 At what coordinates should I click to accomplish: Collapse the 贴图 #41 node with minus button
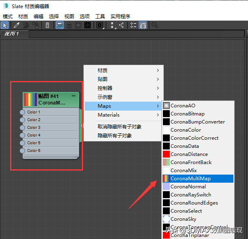point(73,96)
